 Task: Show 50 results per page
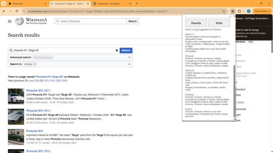pos(46,81)
